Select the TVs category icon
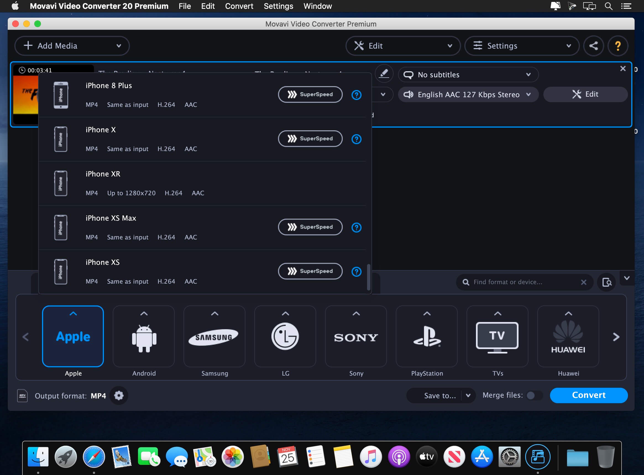 pyautogui.click(x=497, y=336)
